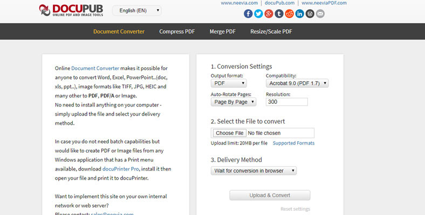This screenshot has width=425, height=215.
Task: Share via the Reddit icon
Action: click(x=289, y=14)
